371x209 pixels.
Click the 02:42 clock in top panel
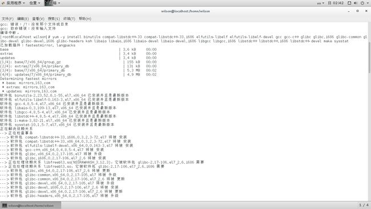pos(336,3)
